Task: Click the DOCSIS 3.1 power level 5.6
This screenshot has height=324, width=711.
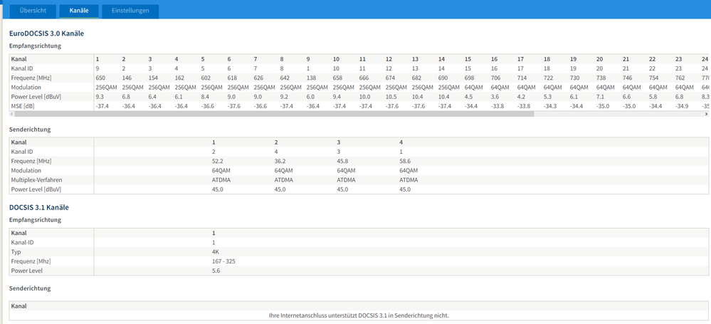Action: tap(216, 271)
